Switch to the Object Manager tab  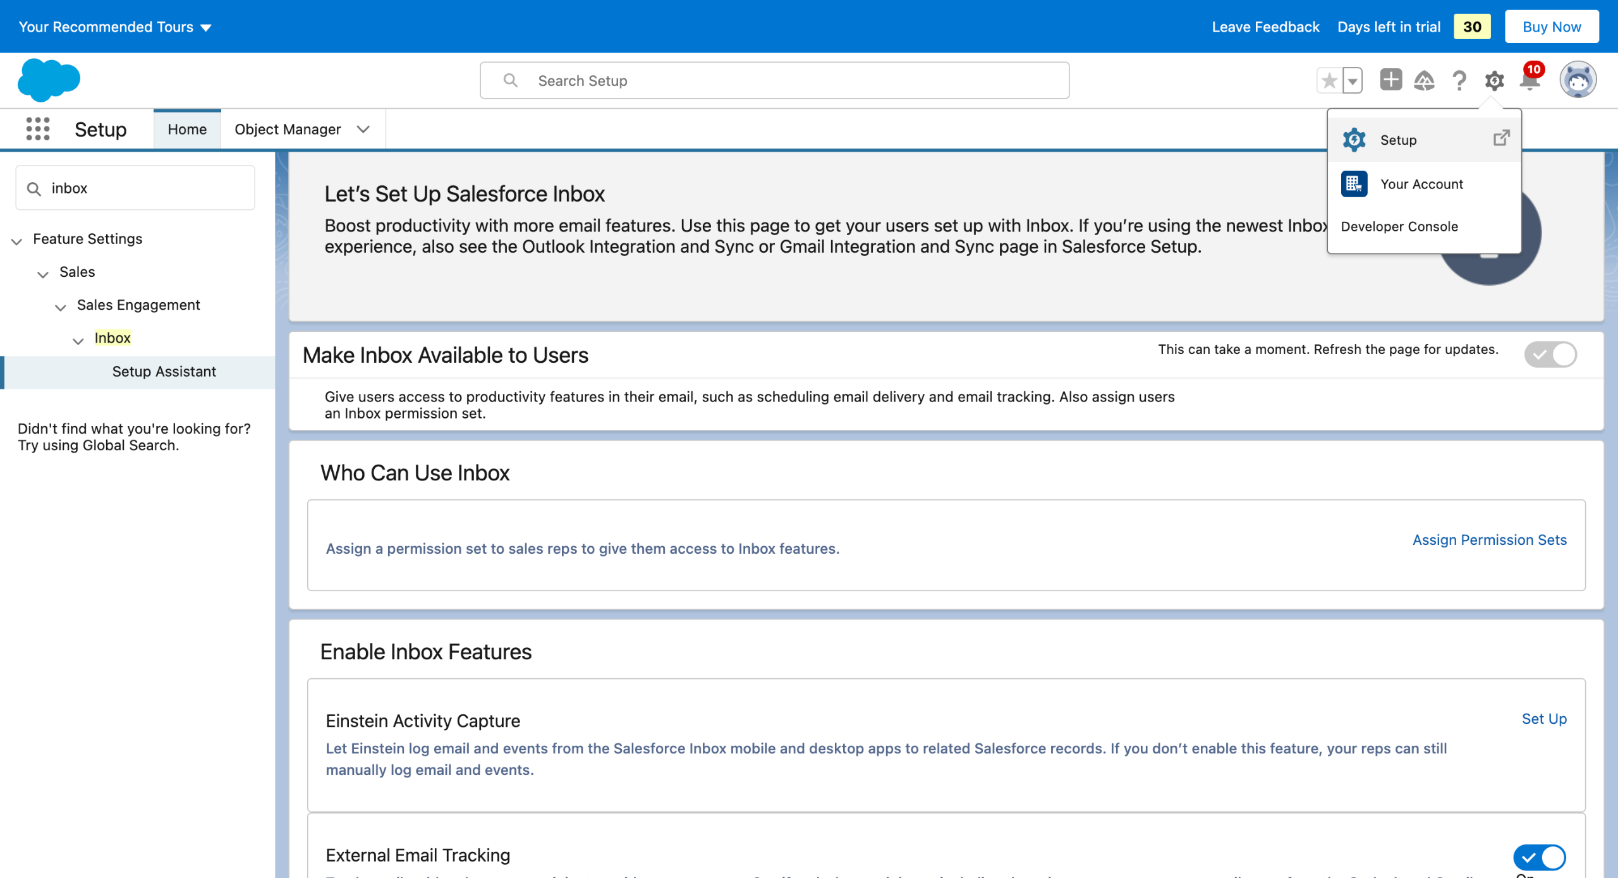pyautogui.click(x=288, y=129)
